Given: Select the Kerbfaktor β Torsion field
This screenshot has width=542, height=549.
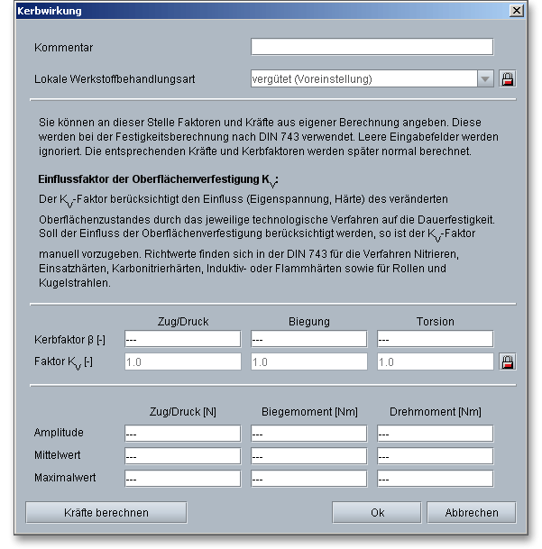Looking at the screenshot, I should point(435,339).
